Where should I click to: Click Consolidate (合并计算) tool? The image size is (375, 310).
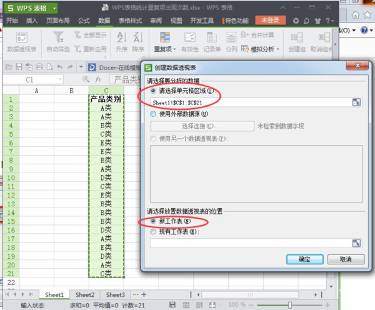(x=257, y=35)
